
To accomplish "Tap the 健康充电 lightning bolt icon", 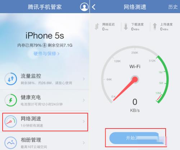I will [11, 100].
